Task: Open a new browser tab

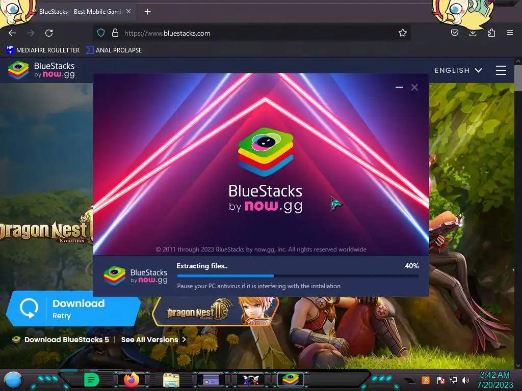Action: 147,12
